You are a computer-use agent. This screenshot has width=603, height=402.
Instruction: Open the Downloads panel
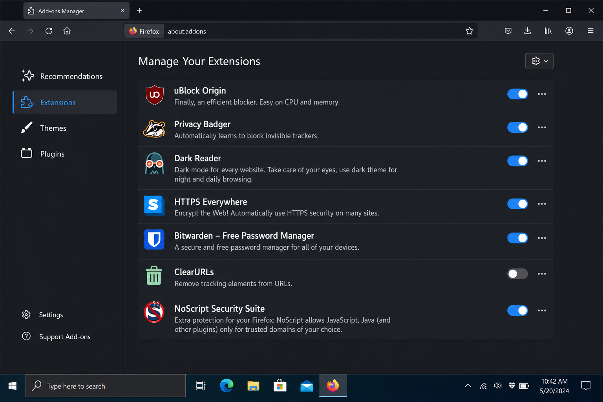528,31
